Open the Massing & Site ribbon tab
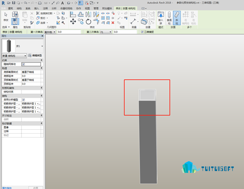This screenshot has height=189, width=244. [x=67, y=8]
